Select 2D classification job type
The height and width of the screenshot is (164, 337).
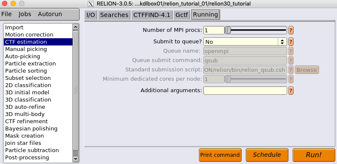click(x=38, y=85)
